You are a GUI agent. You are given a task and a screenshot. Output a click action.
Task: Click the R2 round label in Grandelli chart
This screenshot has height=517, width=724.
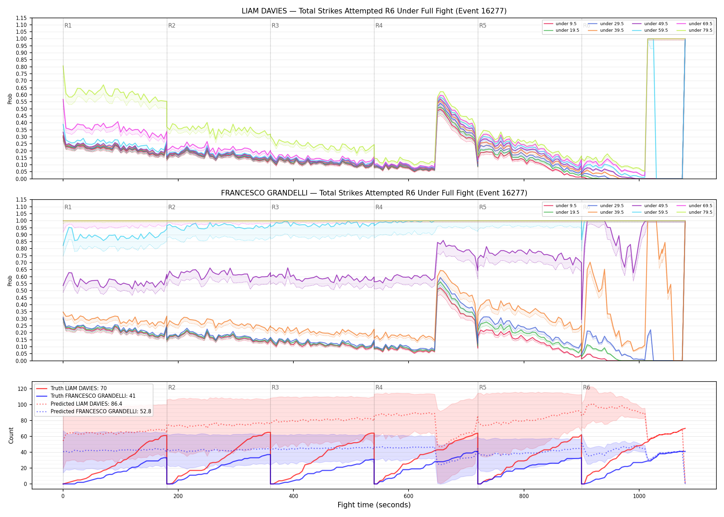[172, 207]
